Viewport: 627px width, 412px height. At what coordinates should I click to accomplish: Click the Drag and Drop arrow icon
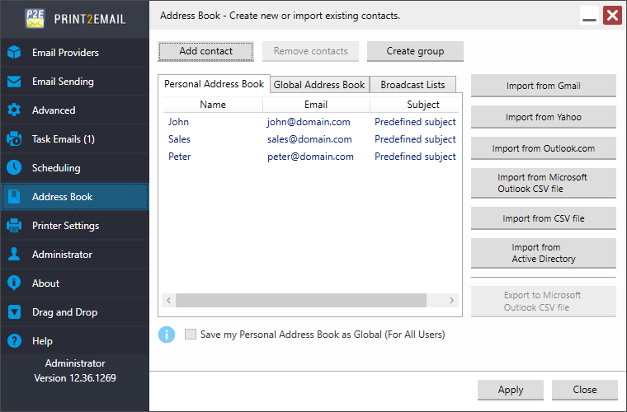point(14,312)
